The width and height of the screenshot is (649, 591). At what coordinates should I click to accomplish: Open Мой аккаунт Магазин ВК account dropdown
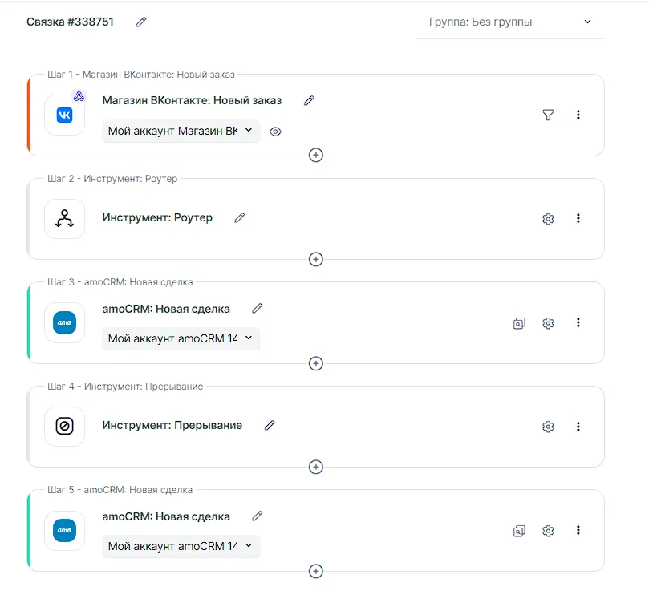181,131
